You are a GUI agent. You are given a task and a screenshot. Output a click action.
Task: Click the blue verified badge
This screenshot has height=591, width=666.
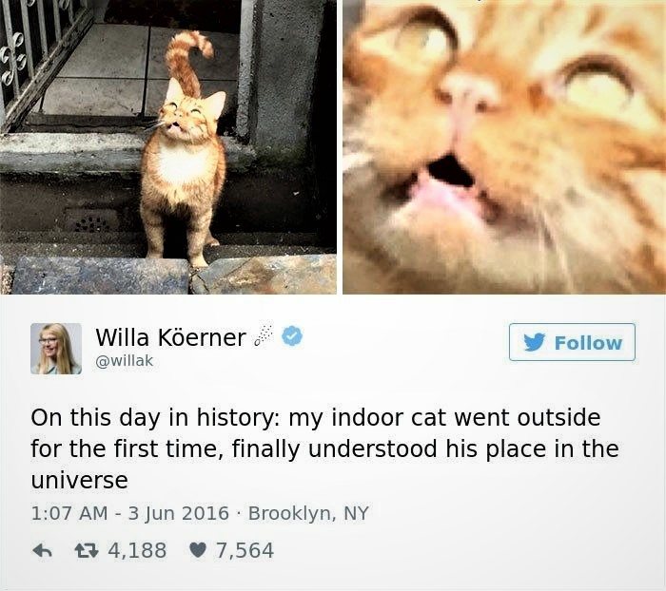click(292, 336)
